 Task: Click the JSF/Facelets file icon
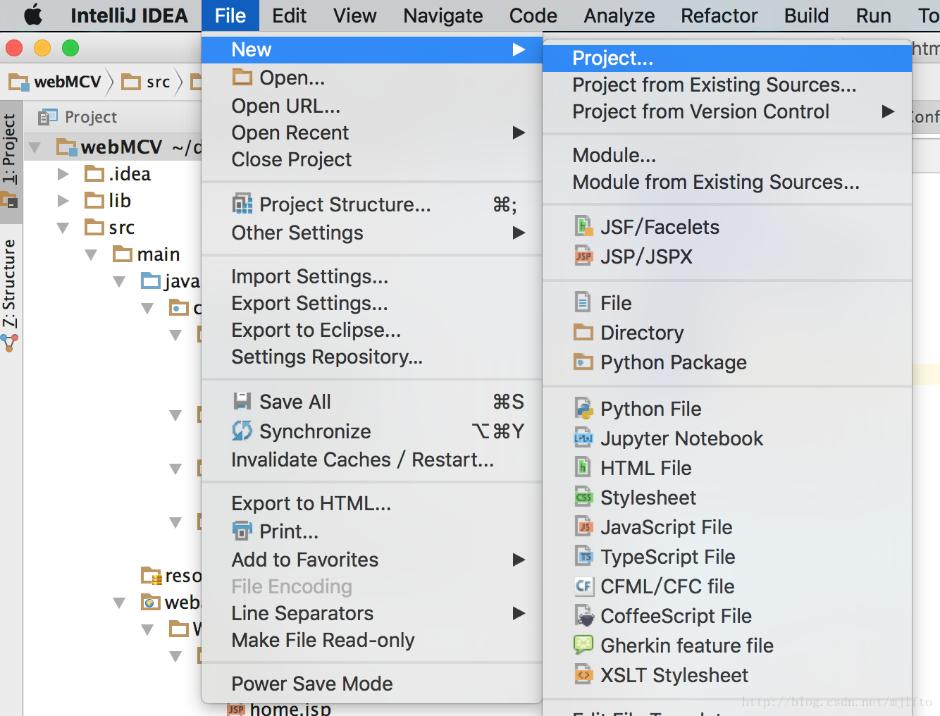tap(583, 226)
